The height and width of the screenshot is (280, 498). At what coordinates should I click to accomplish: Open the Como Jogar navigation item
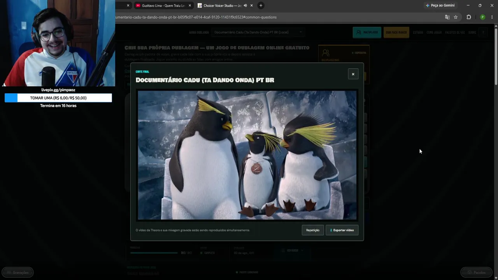[x=434, y=32]
